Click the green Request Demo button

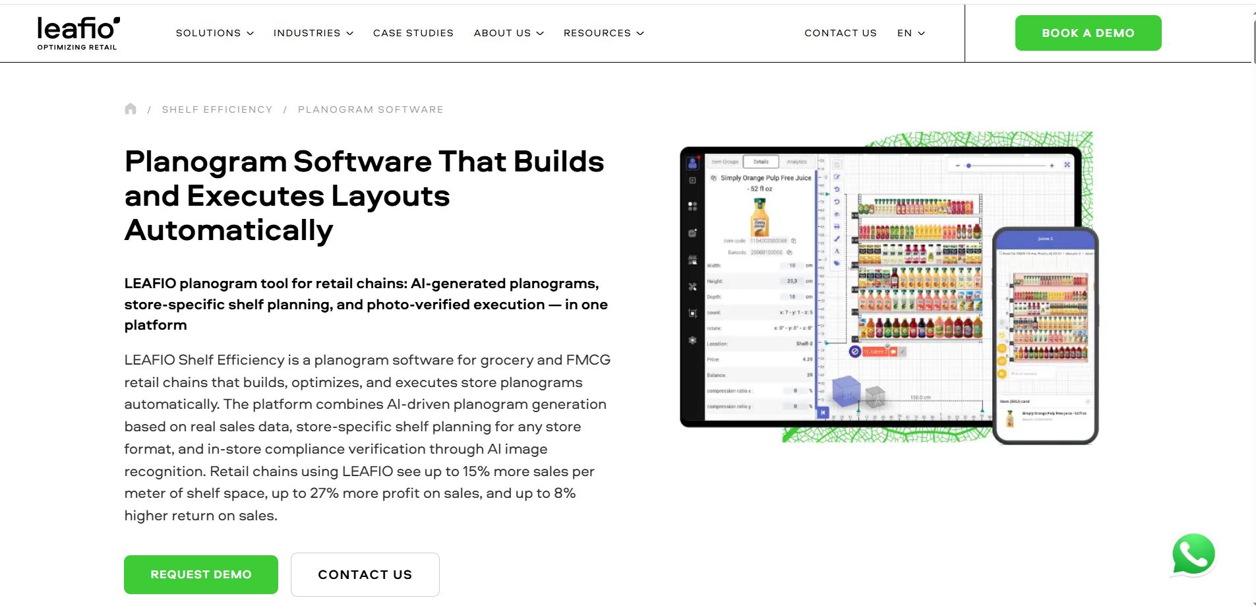(x=201, y=574)
